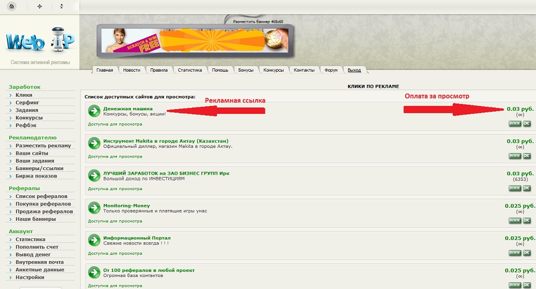Open the Бонусы tab
Image resolution: width=536 pixels, height=289 pixels.
246,70
